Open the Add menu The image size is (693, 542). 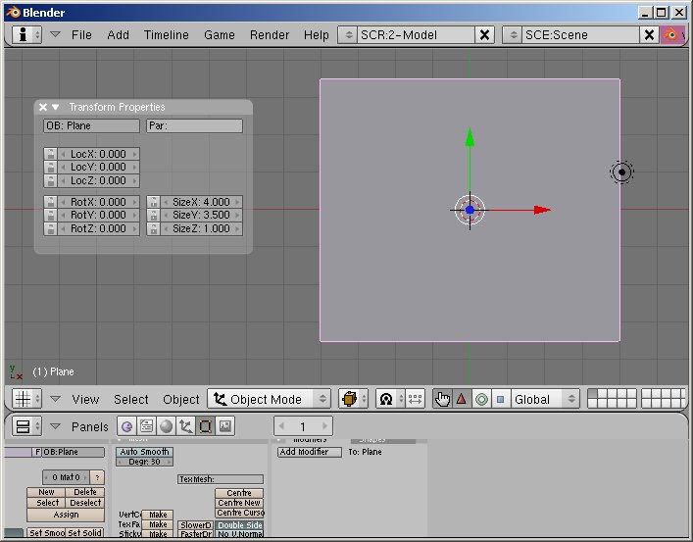[x=118, y=35]
